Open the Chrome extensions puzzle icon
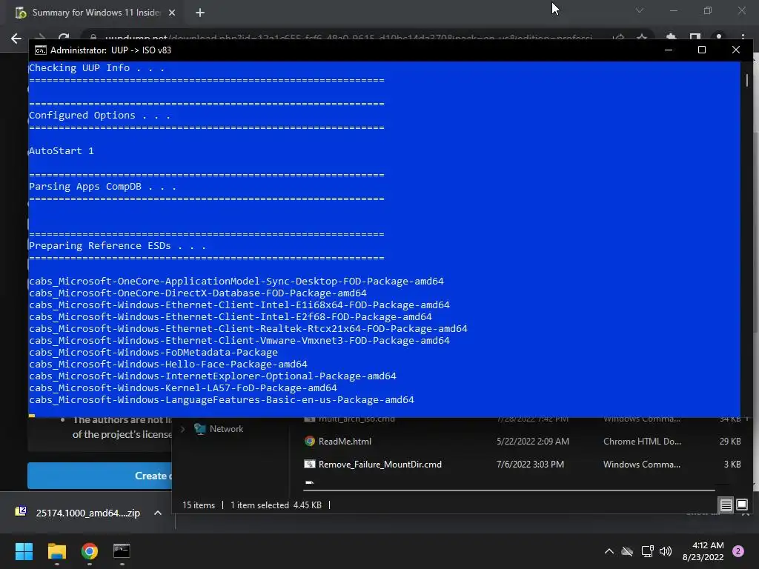The height and width of the screenshot is (569, 759). (x=671, y=38)
